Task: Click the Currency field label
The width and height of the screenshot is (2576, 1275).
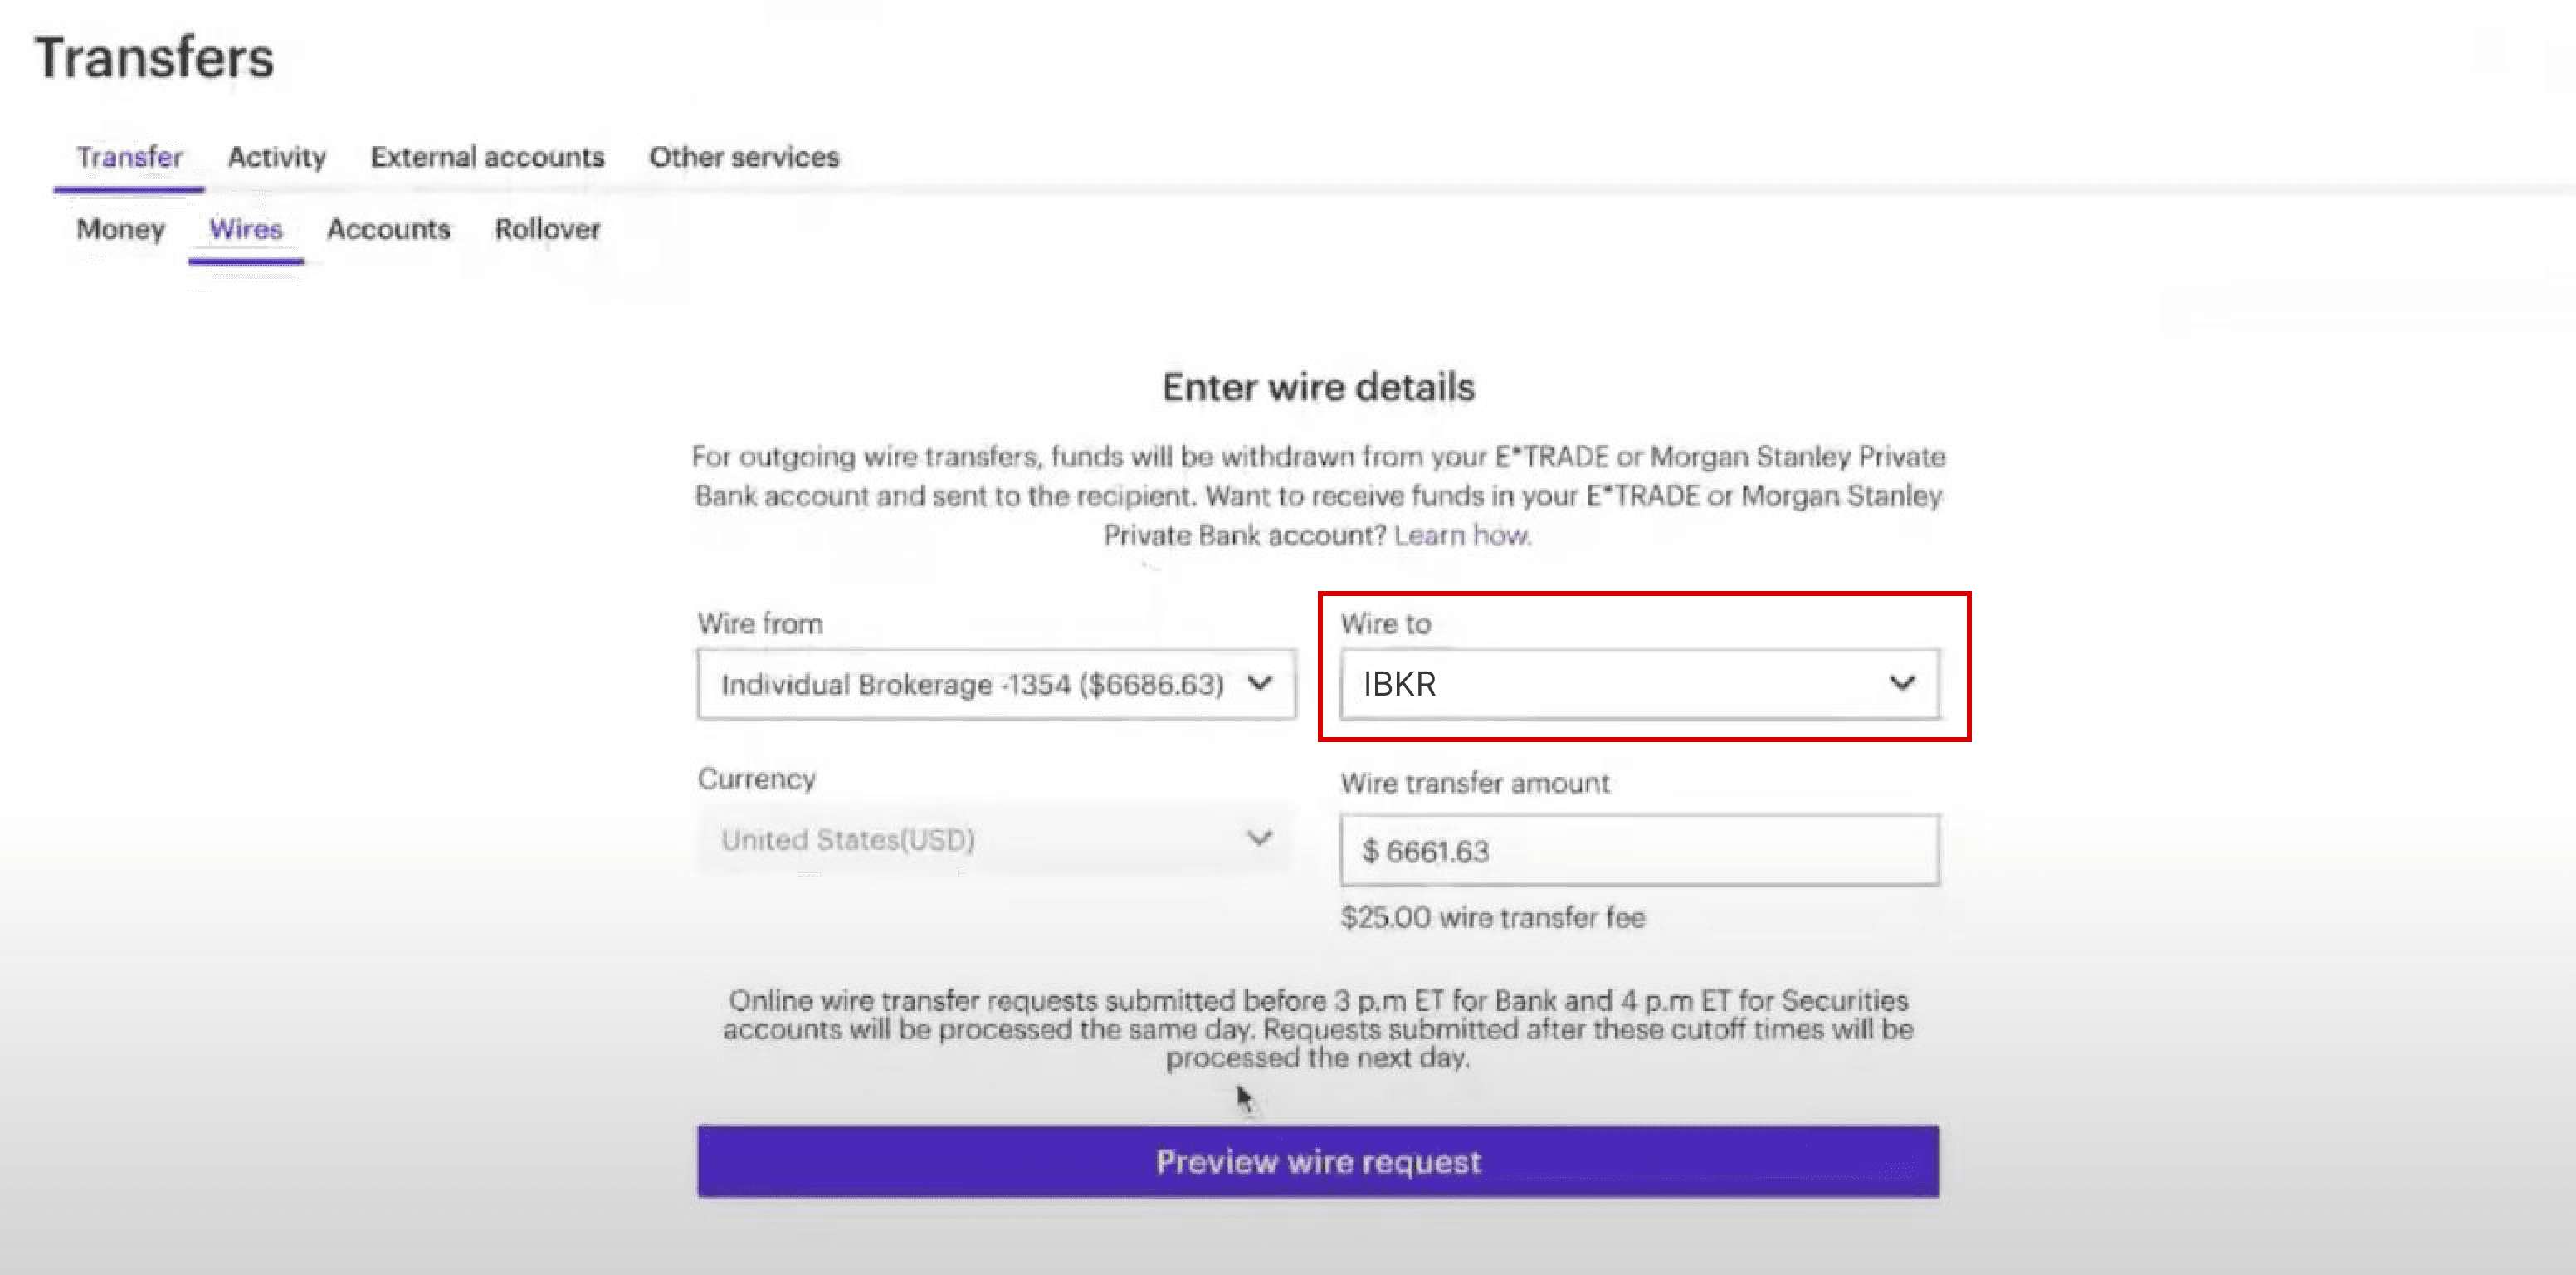Action: (x=756, y=778)
